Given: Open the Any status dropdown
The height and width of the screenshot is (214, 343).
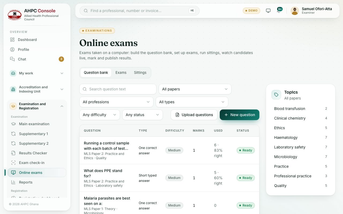Looking at the screenshot, I should pyautogui.click(x=143, y=115).
